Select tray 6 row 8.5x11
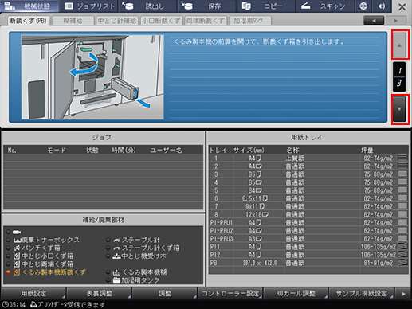Image resolution: width=412 pixels, height=309 pixels. tap(308, 198)
